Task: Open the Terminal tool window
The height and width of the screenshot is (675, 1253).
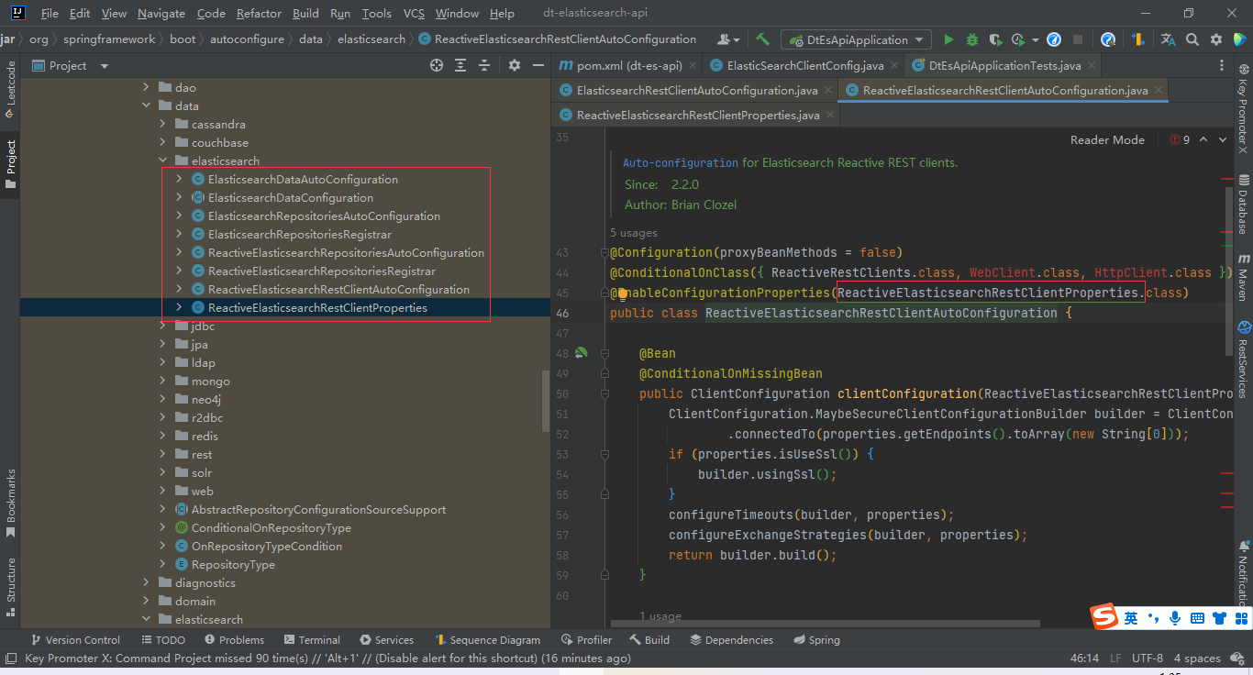Action: (312, 639)
